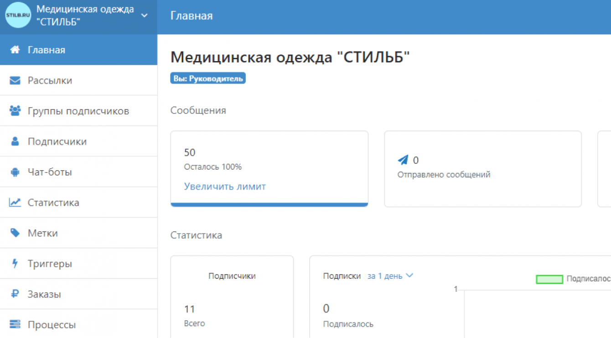Click the envelope icon beside Рассылки
The image size is (611, 338).
coord(15,80)
